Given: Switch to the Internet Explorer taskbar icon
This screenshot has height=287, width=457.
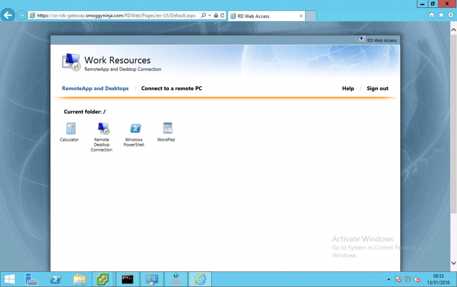Looking at the screenshot, I should pyautogui.click(x=200, y=279).
